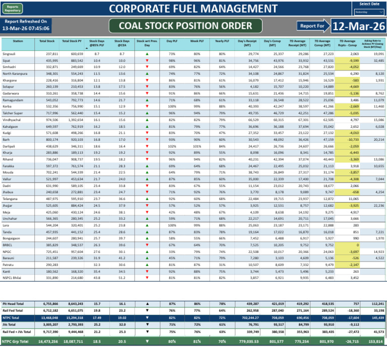387x347 pixels.
Task: Click the Coal Stock Position Order title
Action: click(x=185, y=26)
